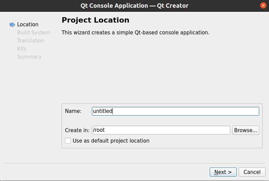Open the Browse... folder chooser
Screen dimensions: 269x181
pos(246,130)
